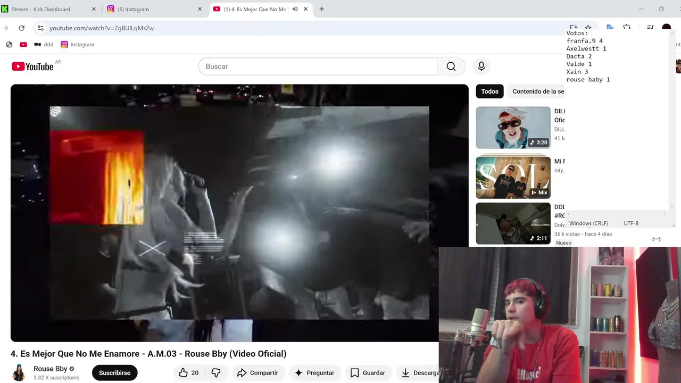Open a new browser tab

point(322,9)
